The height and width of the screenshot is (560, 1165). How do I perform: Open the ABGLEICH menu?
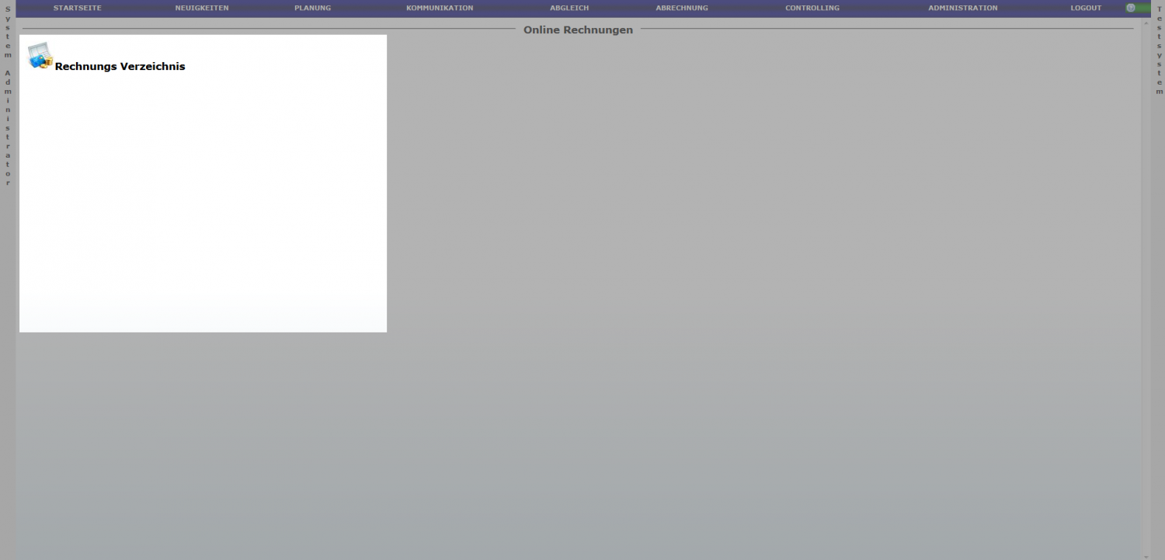pos(569,8)
